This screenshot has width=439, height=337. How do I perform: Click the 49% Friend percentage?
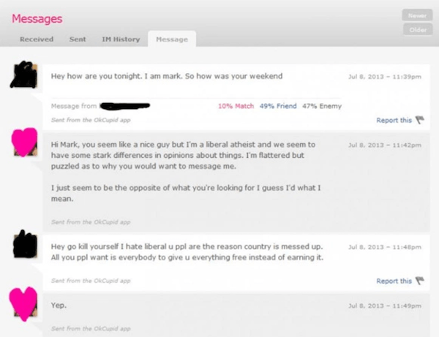click(x=277, y=106)
